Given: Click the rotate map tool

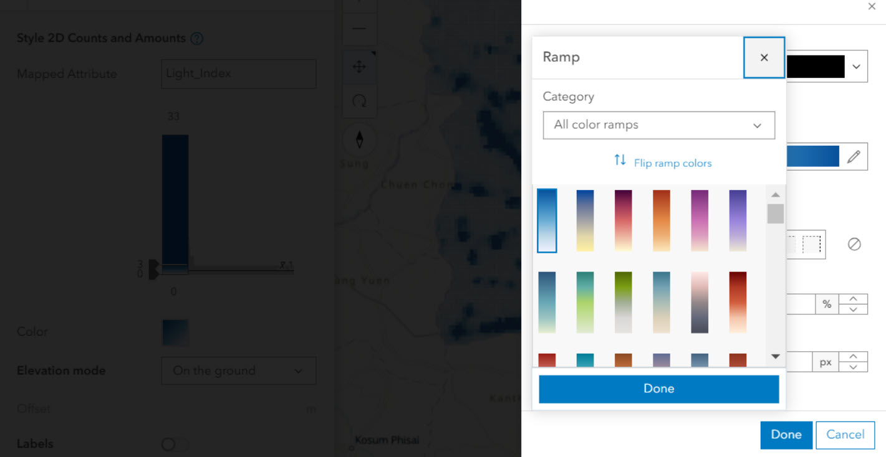Looking at the screenshot, I should (x=359, y=101).
